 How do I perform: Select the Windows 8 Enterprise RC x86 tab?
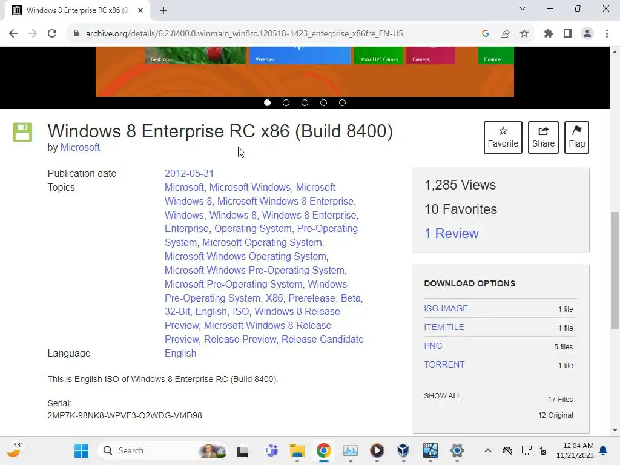(x=77, y=10)
